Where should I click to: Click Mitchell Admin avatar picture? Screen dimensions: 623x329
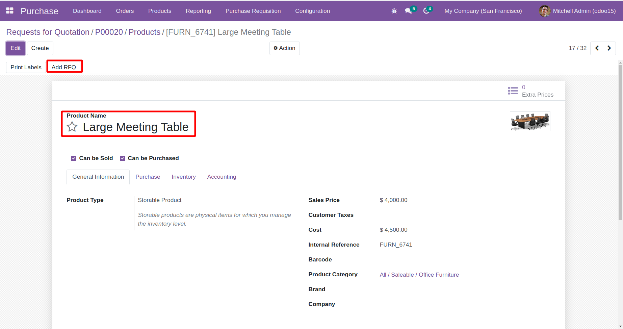(545, 11)
